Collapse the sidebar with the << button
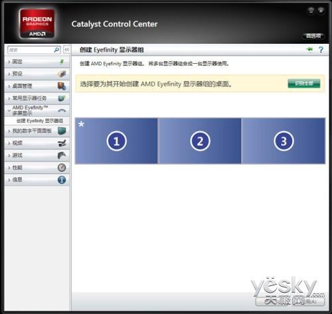The width and height of the screenshot is (332, 314). [x=66, y=50]
